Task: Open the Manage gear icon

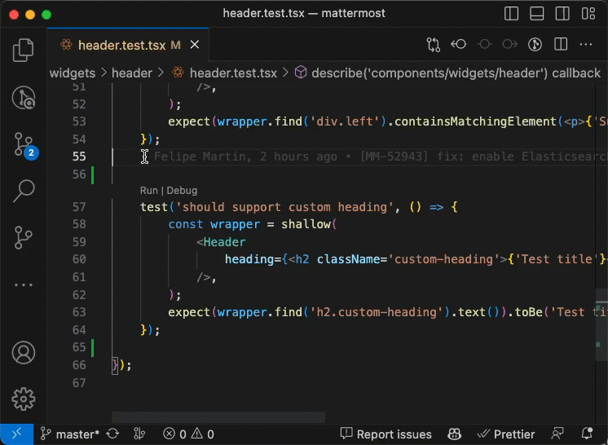Action: click(x=24, y=399)
